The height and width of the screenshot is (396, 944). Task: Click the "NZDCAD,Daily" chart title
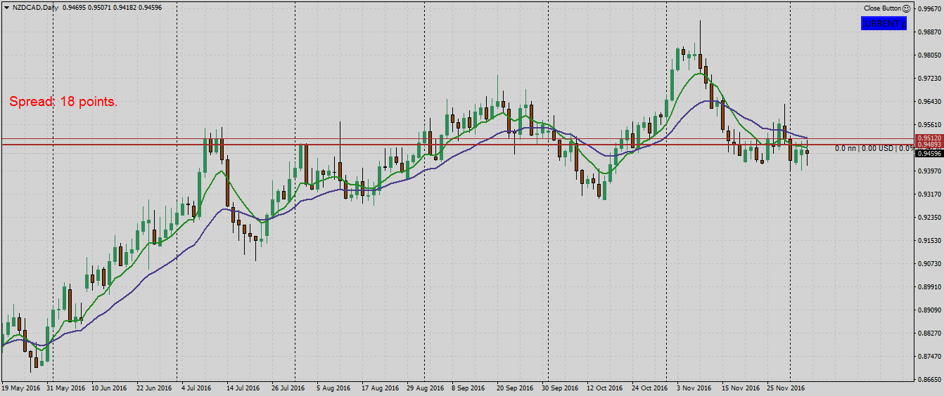35,8
